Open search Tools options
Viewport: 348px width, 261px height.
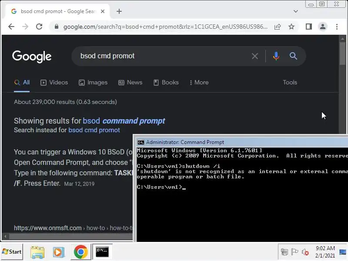tap(290, 83)
